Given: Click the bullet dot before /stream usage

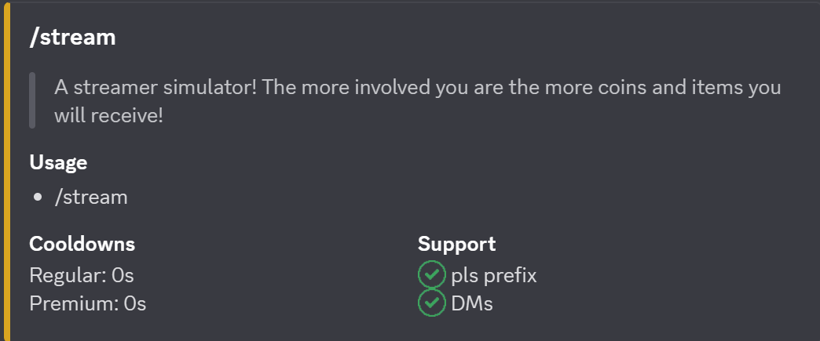Looking at the screenshot, I should coord(38,198).
